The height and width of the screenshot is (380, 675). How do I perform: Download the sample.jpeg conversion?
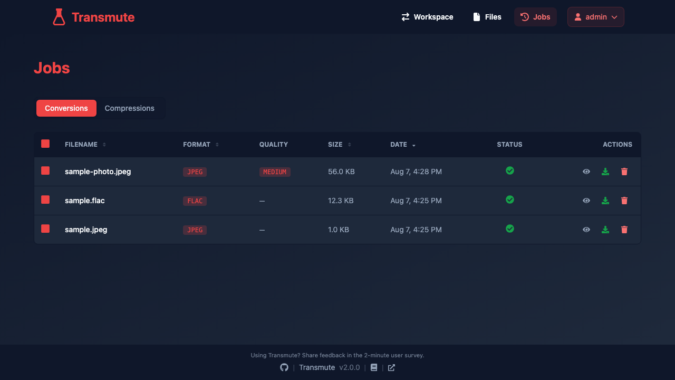[x=605, y=230]
